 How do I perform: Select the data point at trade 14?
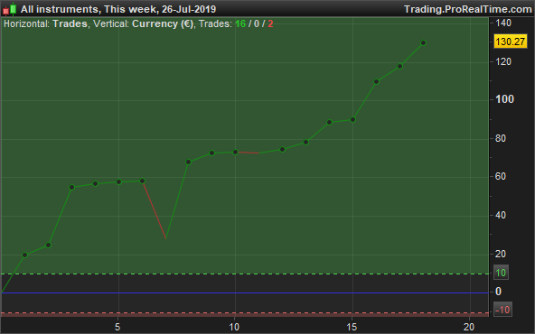tap(329, 123)
